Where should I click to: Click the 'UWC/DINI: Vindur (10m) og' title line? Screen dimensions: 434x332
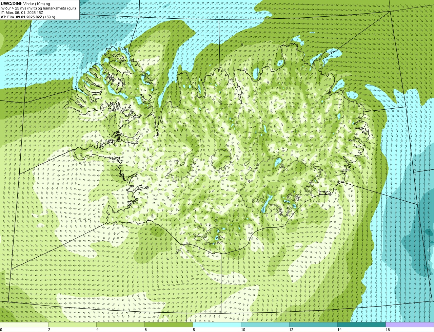coord(25,3)
